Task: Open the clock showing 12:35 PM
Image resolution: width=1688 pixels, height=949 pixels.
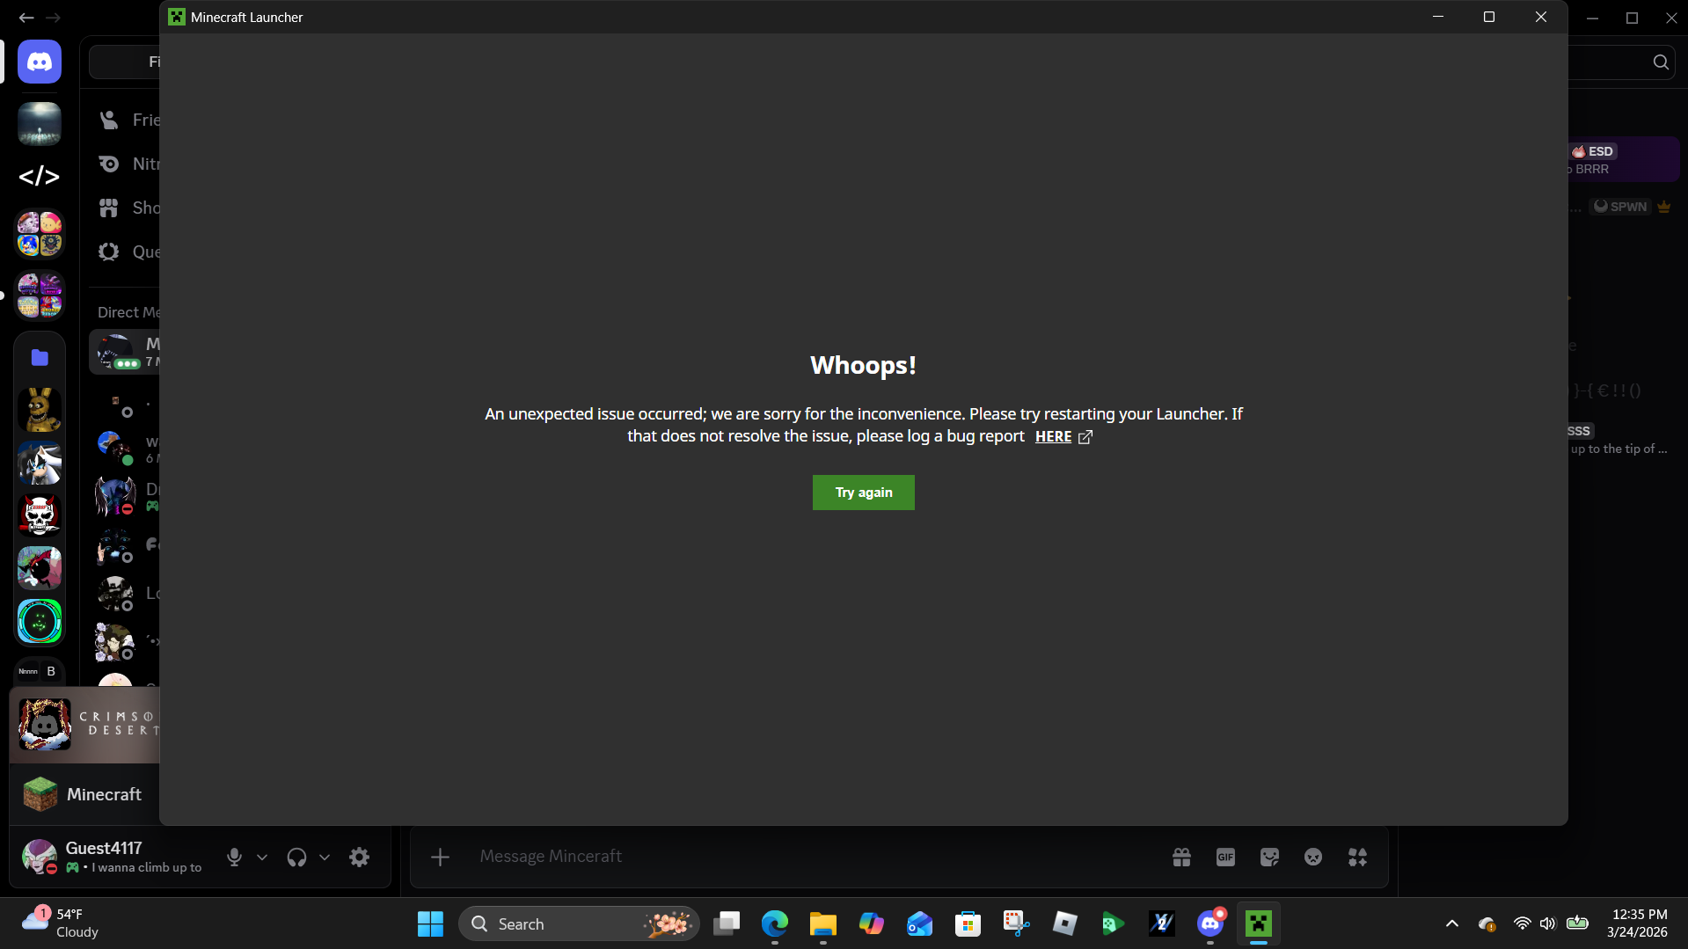Action: 1637,923
